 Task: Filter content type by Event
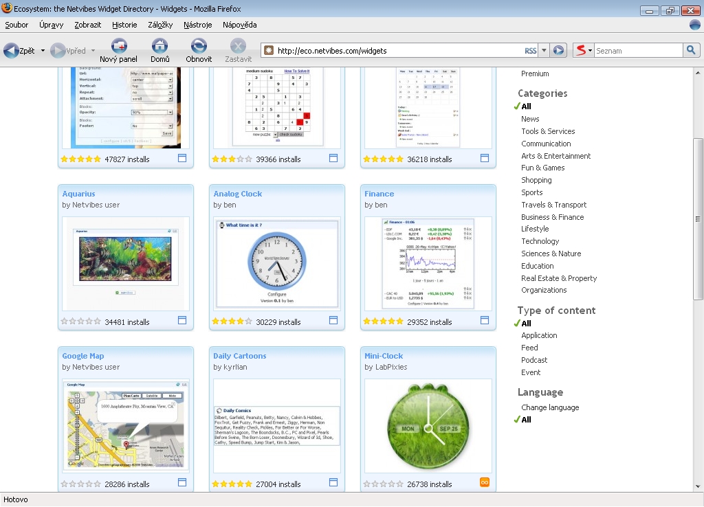coord(531,372)
